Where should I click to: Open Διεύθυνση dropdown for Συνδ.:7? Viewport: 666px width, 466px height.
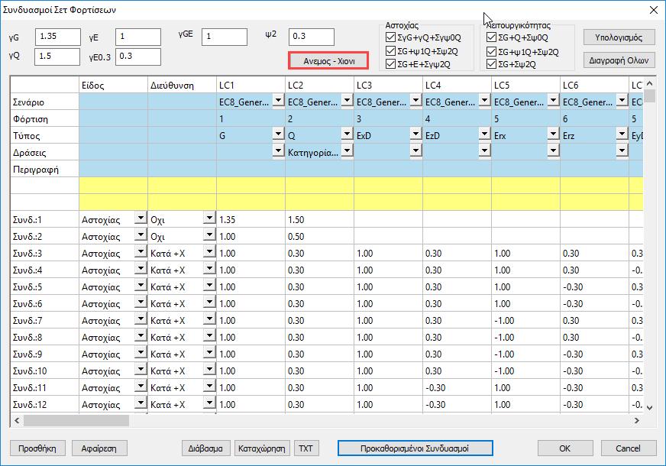click(x=209, y=319)
